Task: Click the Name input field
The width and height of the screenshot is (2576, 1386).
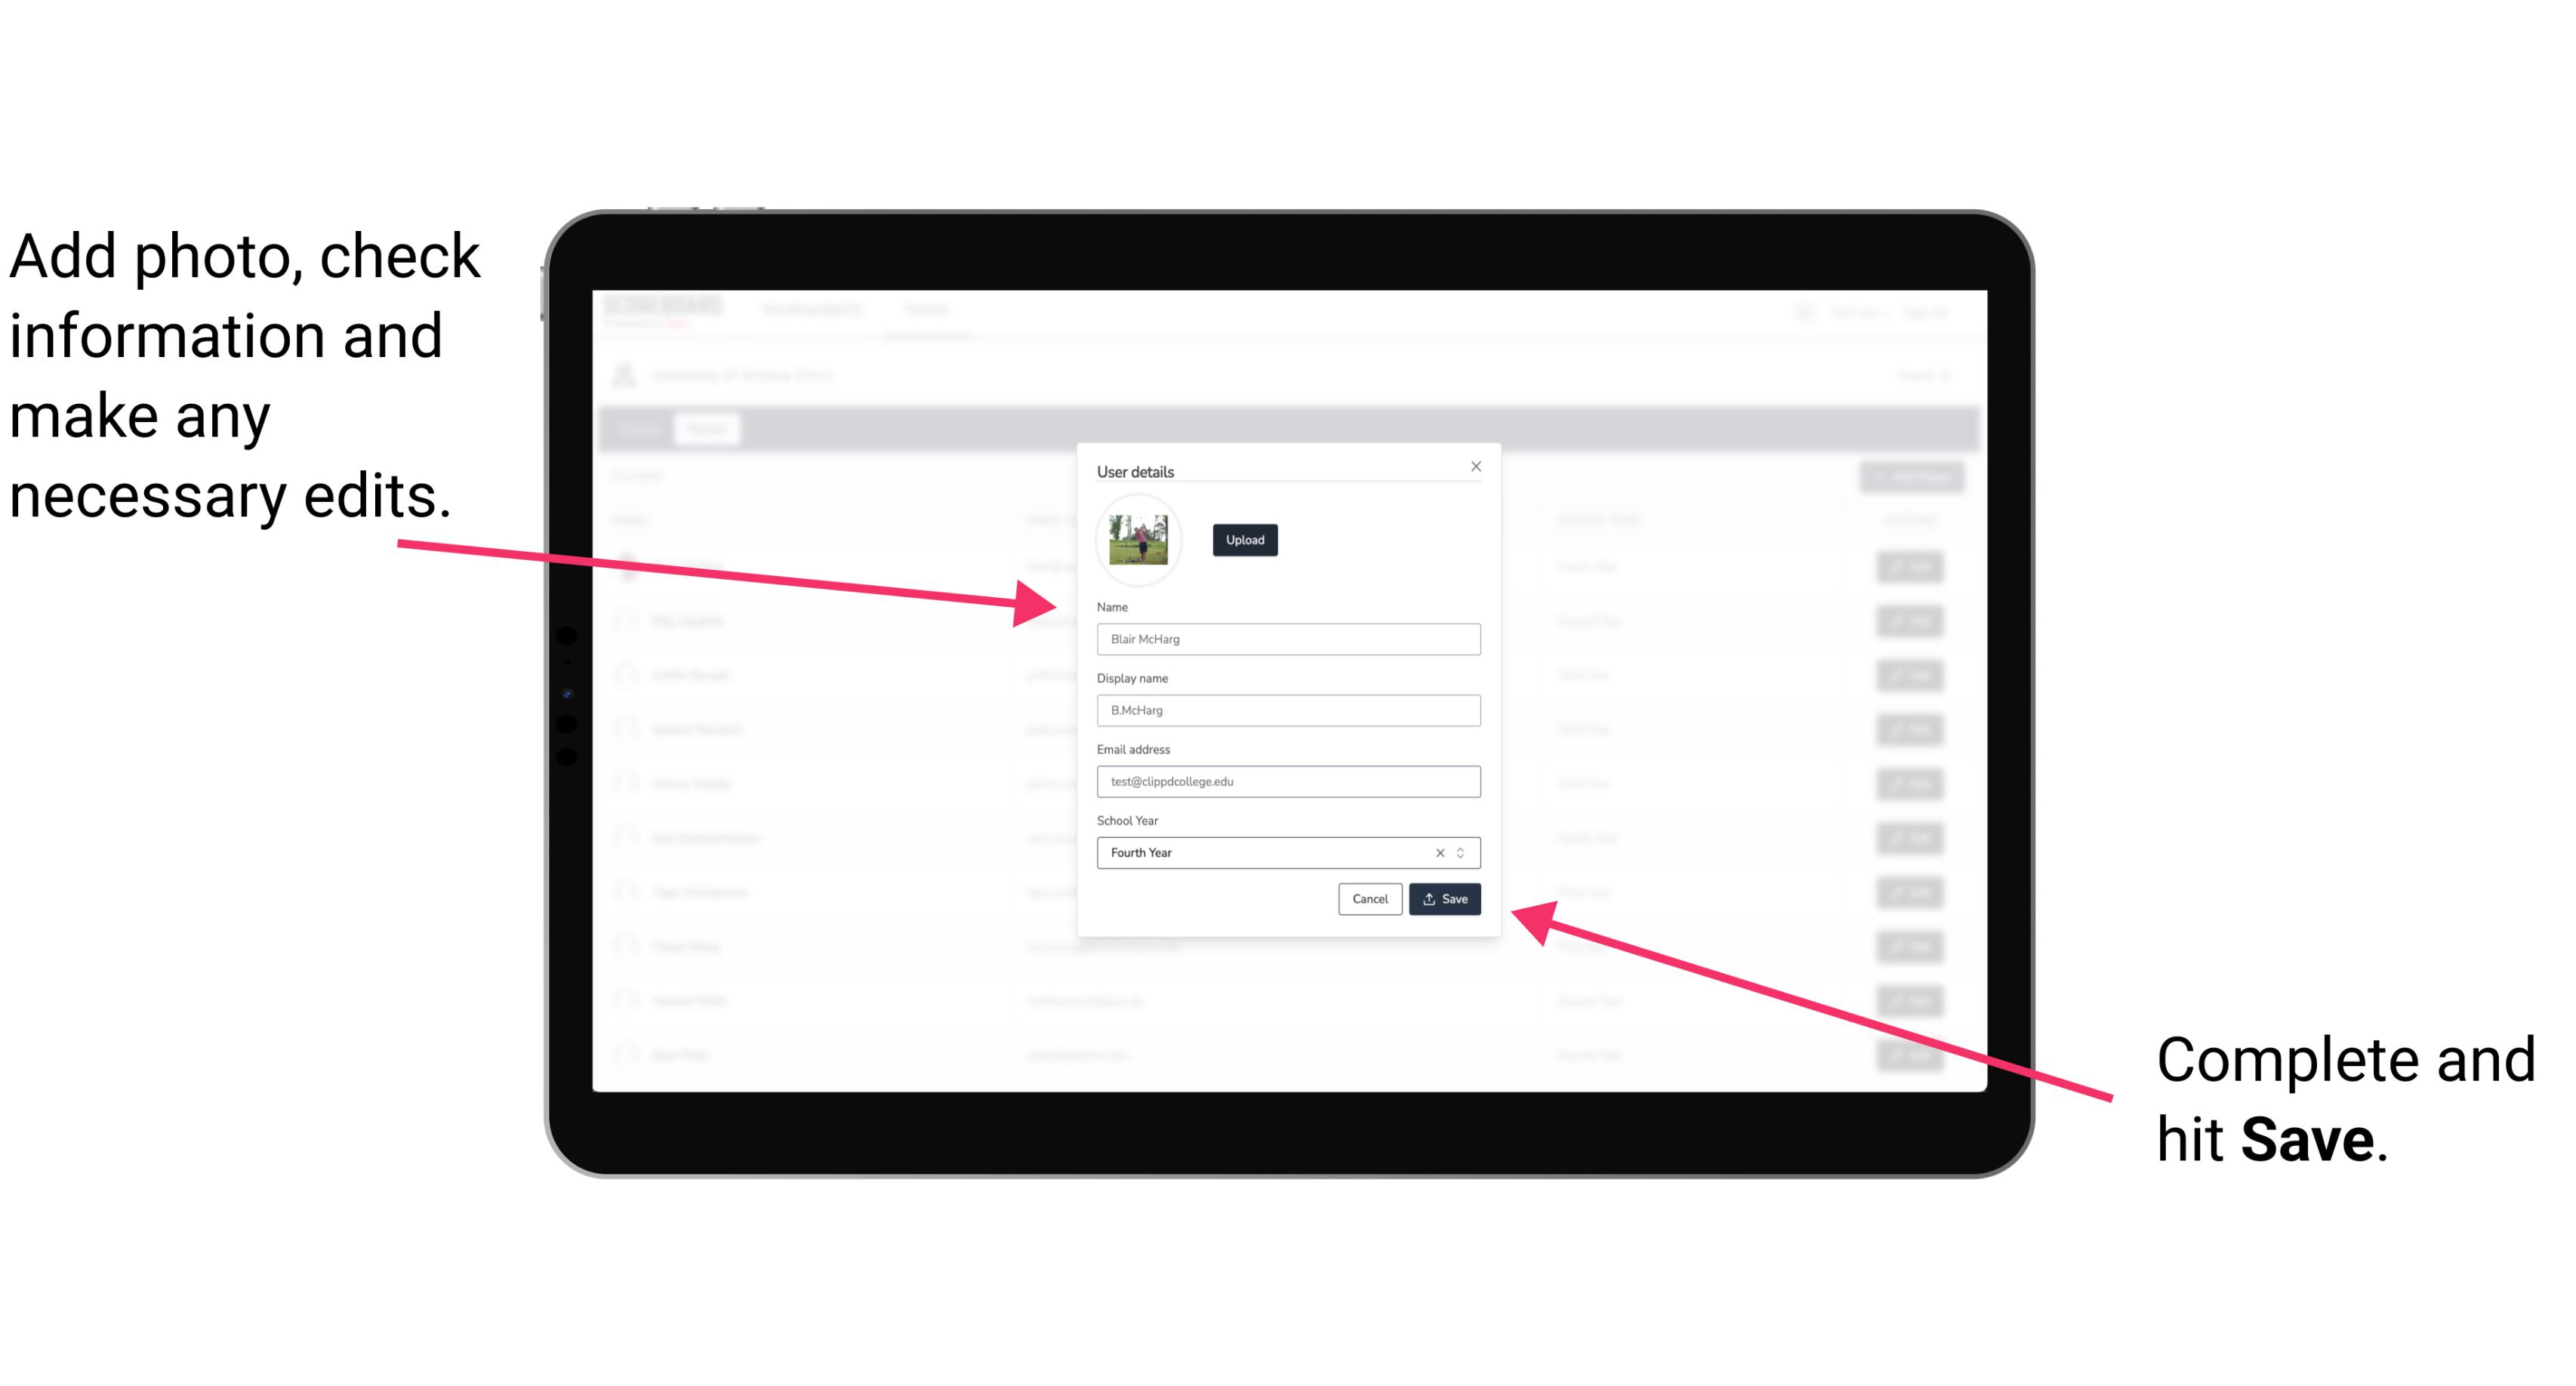Action: pos(1289,639)
